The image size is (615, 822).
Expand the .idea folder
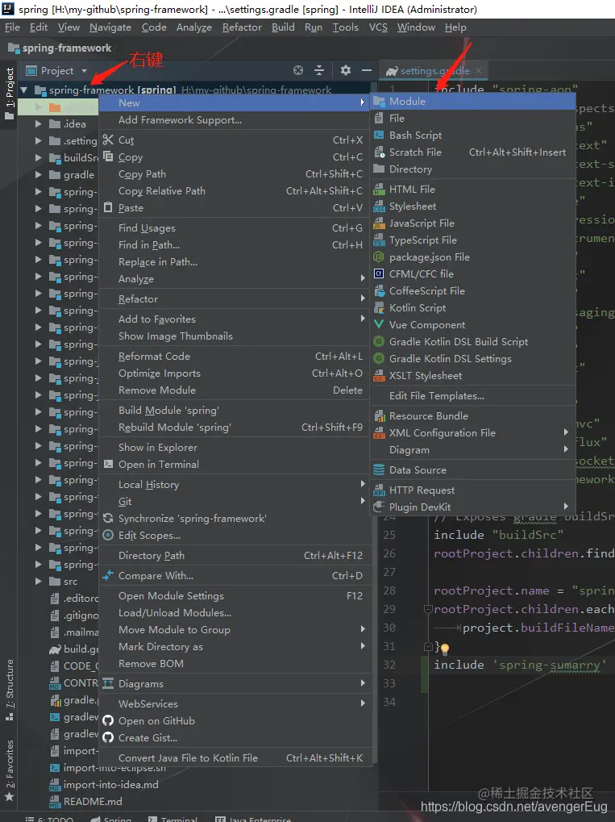point(38,124)
